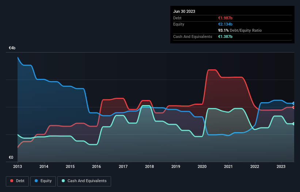The image size is (300, 192).
Task: Click the Debt label in tooltip
Action: pos(177,18)
